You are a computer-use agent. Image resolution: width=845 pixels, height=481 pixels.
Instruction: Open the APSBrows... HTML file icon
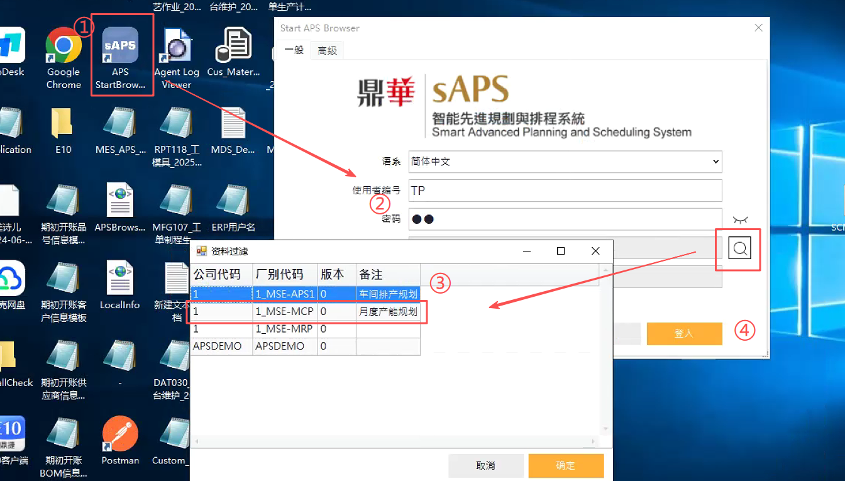(x=120, y=208)
